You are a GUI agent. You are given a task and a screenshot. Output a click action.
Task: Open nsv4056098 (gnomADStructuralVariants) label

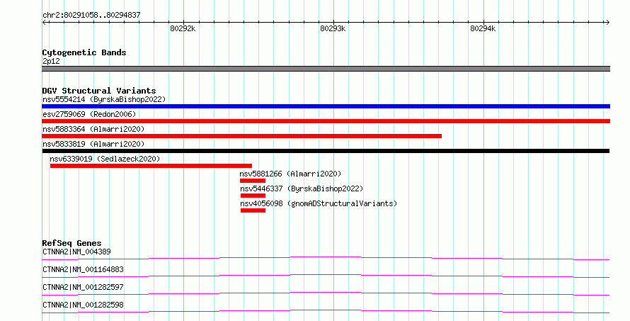319,203
